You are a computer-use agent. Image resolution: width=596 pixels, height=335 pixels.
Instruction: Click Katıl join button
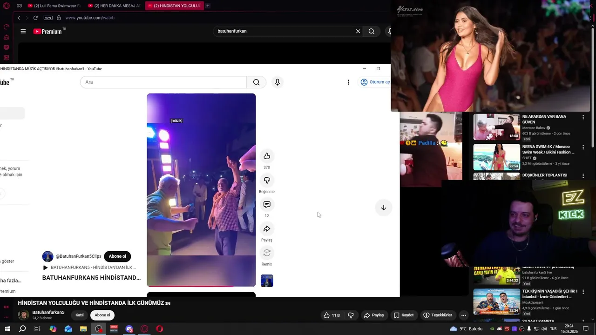[x=80, y=315]
